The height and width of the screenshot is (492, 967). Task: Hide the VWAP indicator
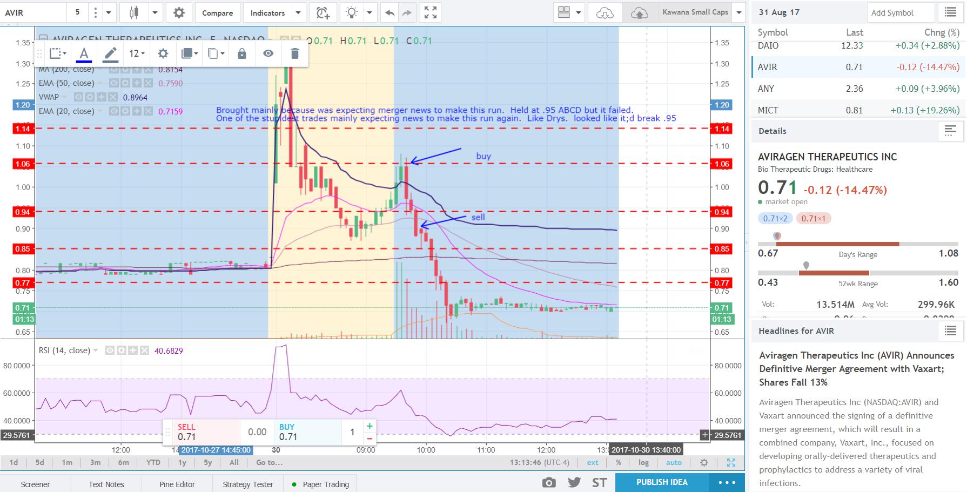point(78,97)
